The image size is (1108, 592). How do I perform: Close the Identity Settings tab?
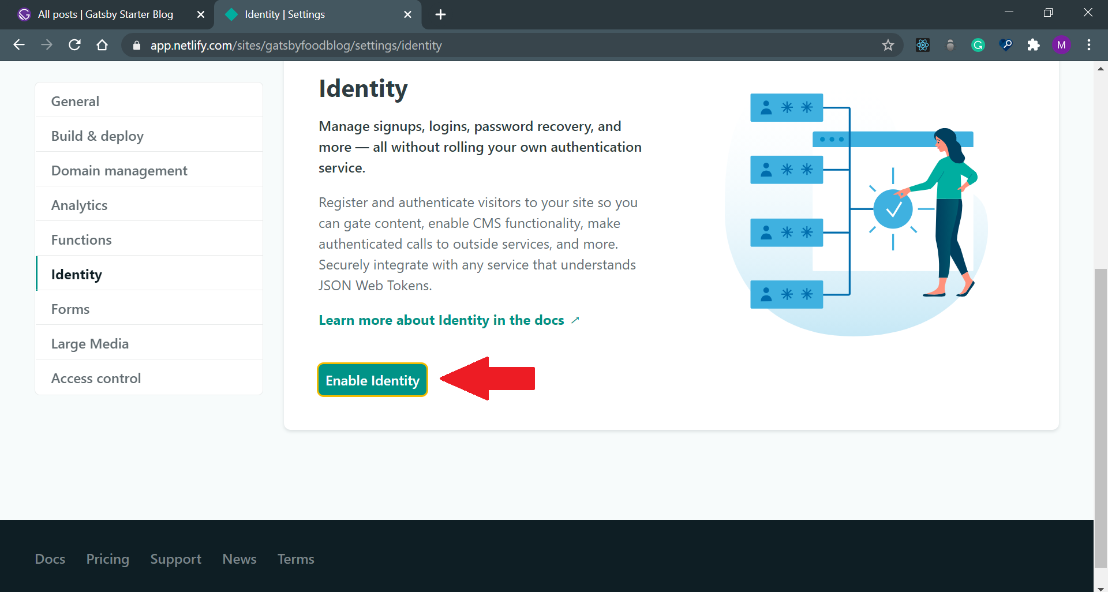(x=408, y=14)
